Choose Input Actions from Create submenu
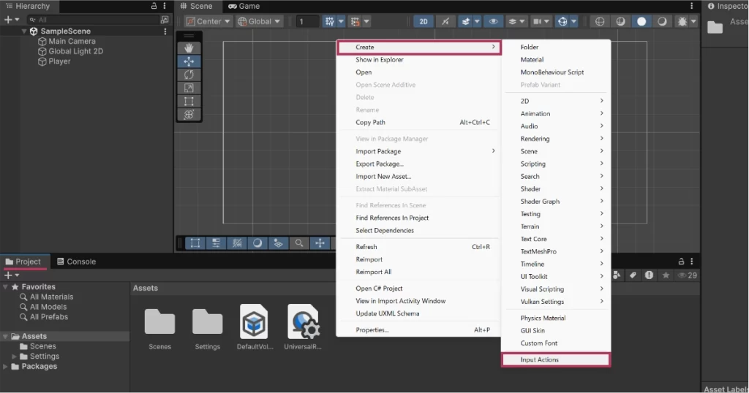Image resolution: width=749 pixels, height=393 pixels. [x=555, y=359]
